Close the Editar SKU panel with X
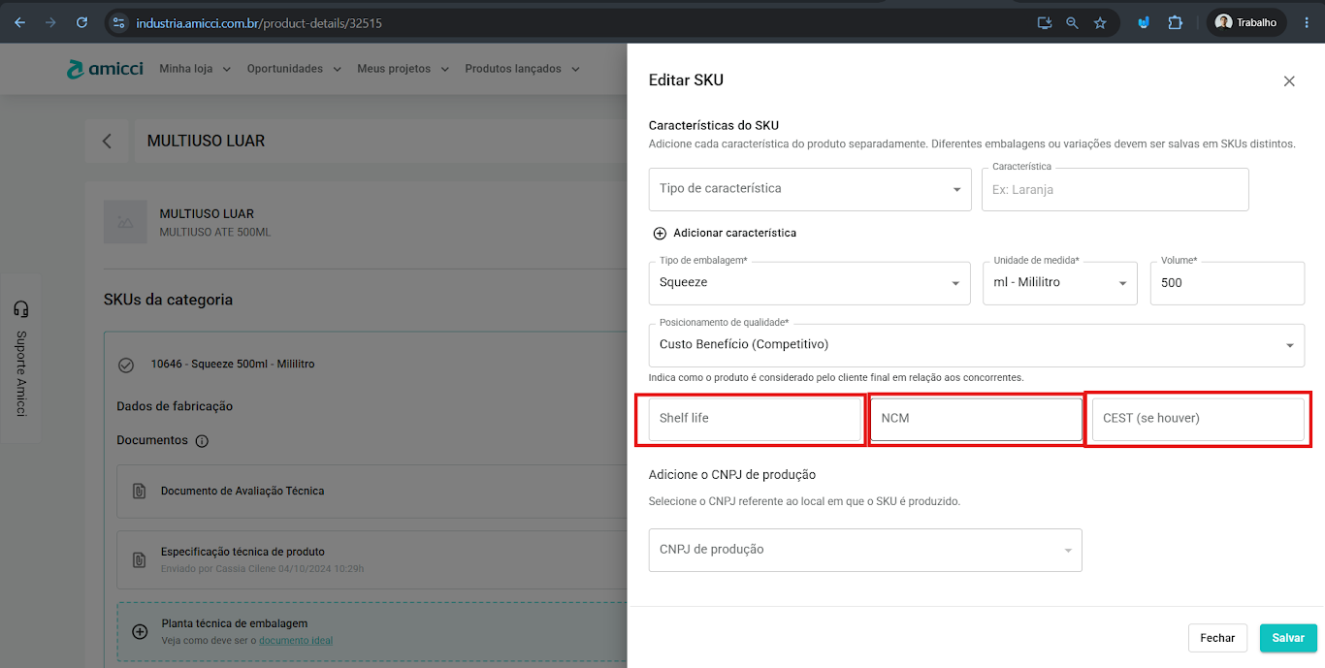This screenshot has width=1325, height=668. (1289, 81)
